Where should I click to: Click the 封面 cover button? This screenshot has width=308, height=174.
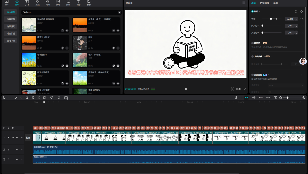28,138
